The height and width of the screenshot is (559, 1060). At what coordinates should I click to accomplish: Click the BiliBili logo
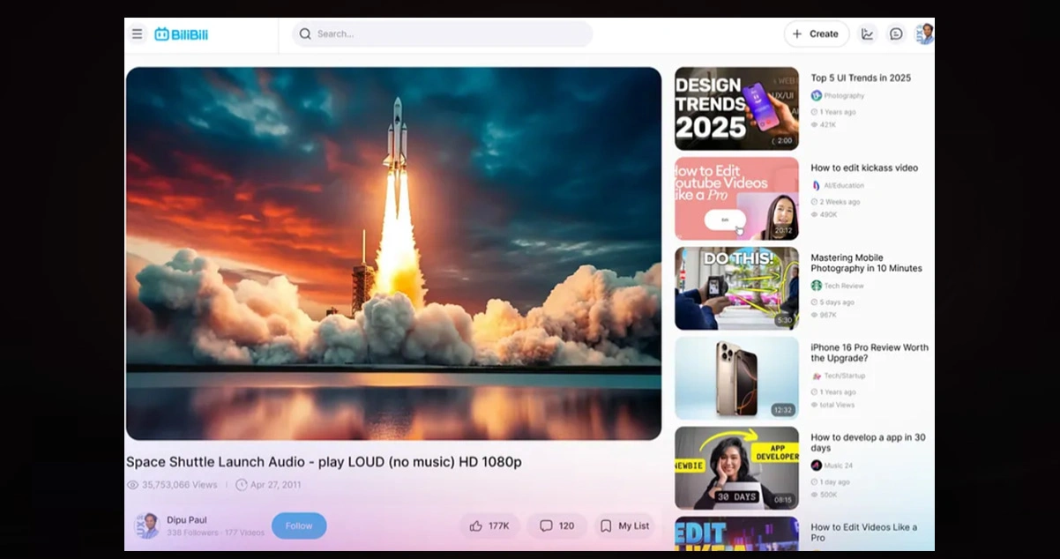(x=182, y=34)
